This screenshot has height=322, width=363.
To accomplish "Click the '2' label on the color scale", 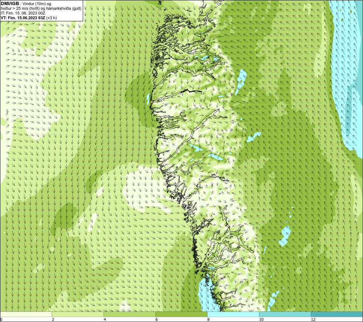I will (x=53, y=319).
